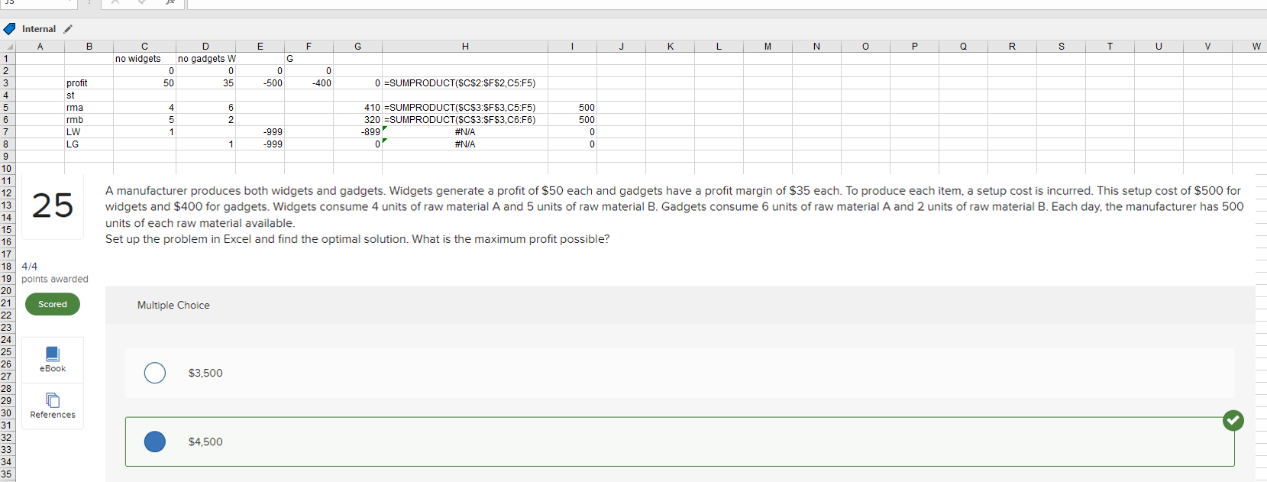Click #N/A cell in row 8
Viewport: 1267px width, 482px height.
[x=465, y=144]
